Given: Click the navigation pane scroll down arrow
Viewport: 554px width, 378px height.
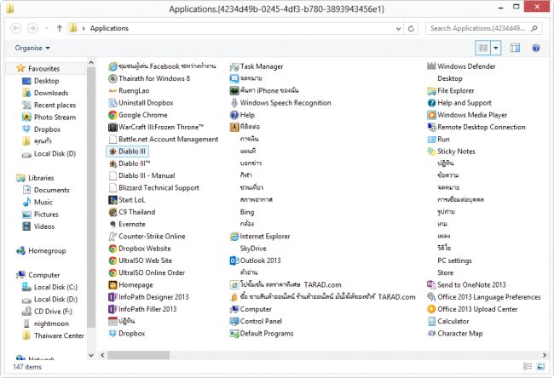Looking at the screenshot, I should click(91, 355).
